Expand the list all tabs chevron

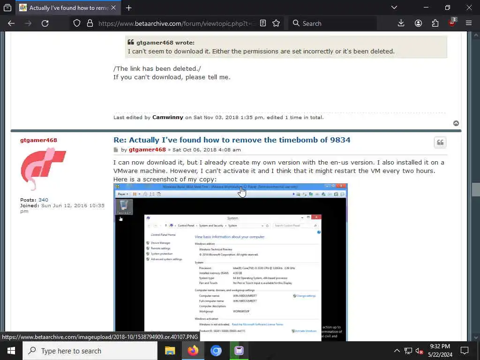click(x=394, y=7)
